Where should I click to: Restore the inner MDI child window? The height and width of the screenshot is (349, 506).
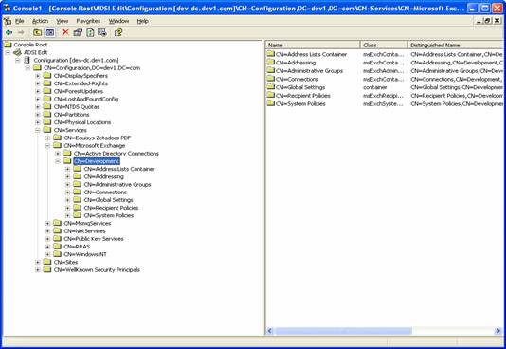coord(487,21)
